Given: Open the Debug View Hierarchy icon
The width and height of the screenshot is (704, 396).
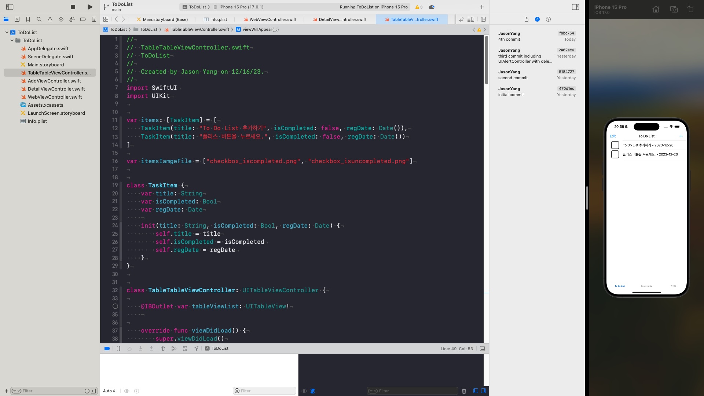Looking at the screenshot, I should click(x=163, y=349).
